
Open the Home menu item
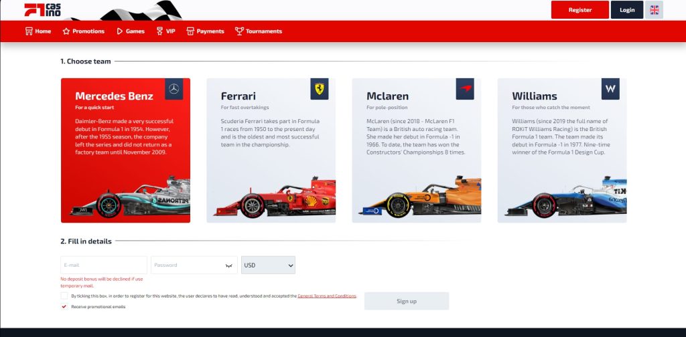click(x=38, y=31)
